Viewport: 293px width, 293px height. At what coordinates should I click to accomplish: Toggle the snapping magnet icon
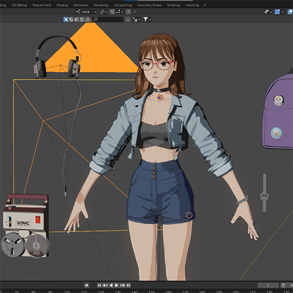[112, 12]
